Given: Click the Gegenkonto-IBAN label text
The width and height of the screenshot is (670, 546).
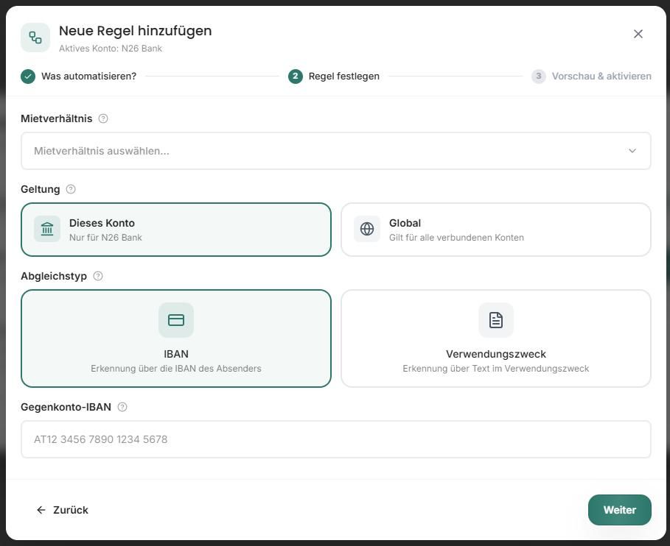Looking at the screenshot, I should [x=66, y=407].
